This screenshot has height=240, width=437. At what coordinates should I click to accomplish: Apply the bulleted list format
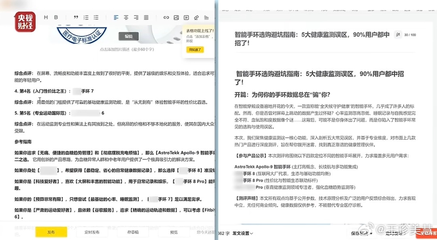96,17
